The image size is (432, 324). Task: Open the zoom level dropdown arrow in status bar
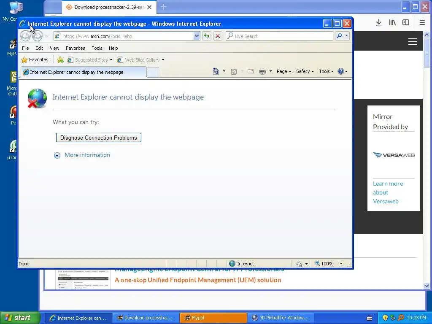point(341,264)
